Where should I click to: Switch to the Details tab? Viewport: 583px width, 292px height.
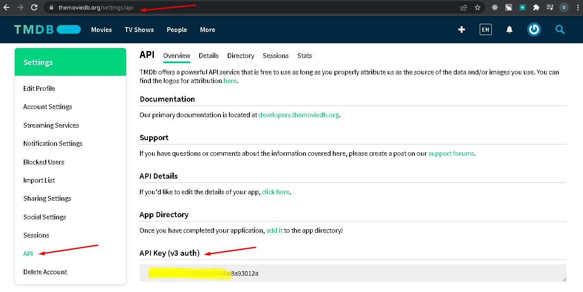pos(208,56)
